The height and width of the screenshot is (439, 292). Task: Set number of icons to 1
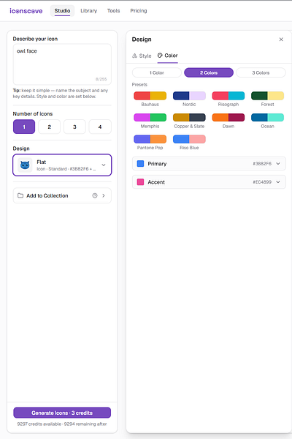(x=24, y=127)
